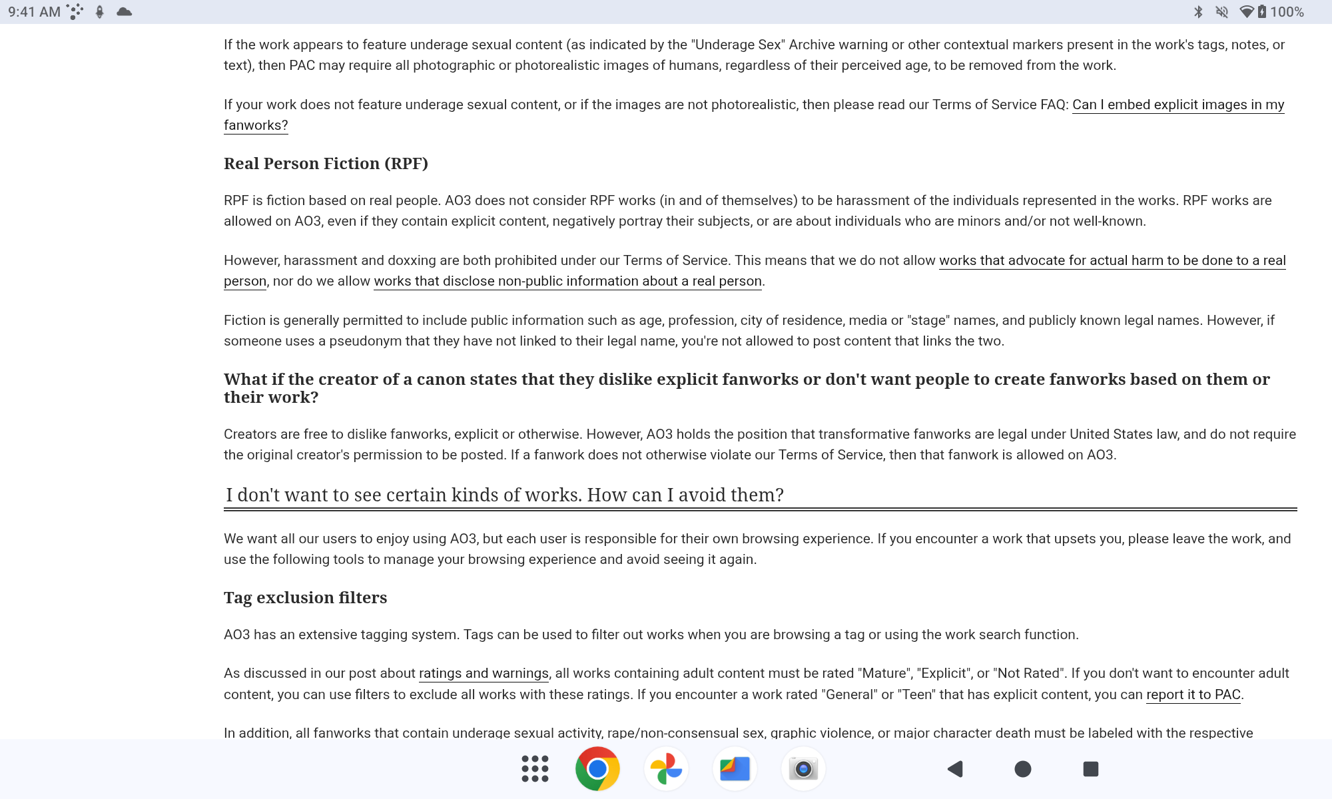Tap the battery charging status icon
Image resolution: width=1332 pixels, height=799 pixels.
1261,12
